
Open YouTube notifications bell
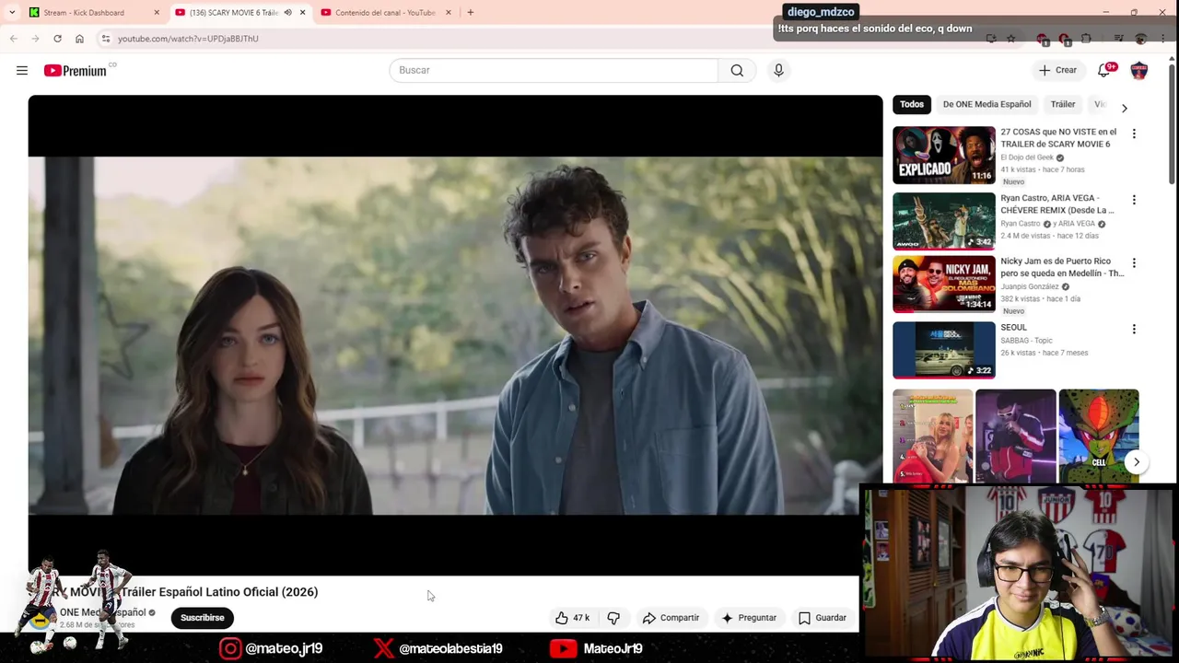coord(1103,70)
